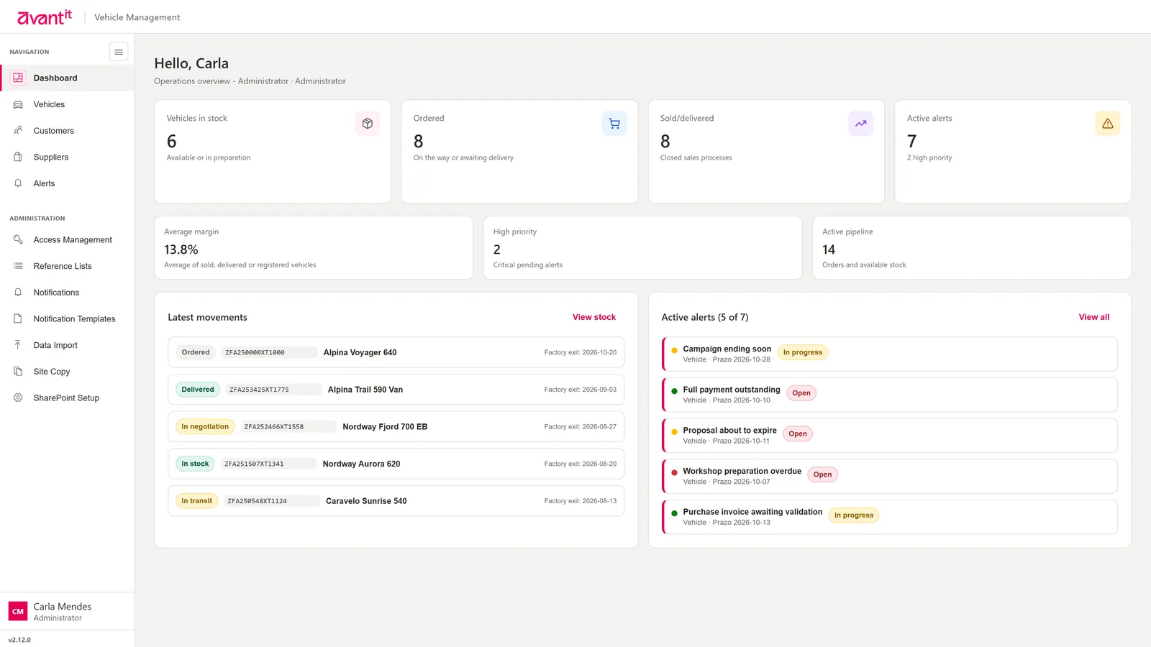
Task: Go to Reference Lists page
Action: click(67, 266)
